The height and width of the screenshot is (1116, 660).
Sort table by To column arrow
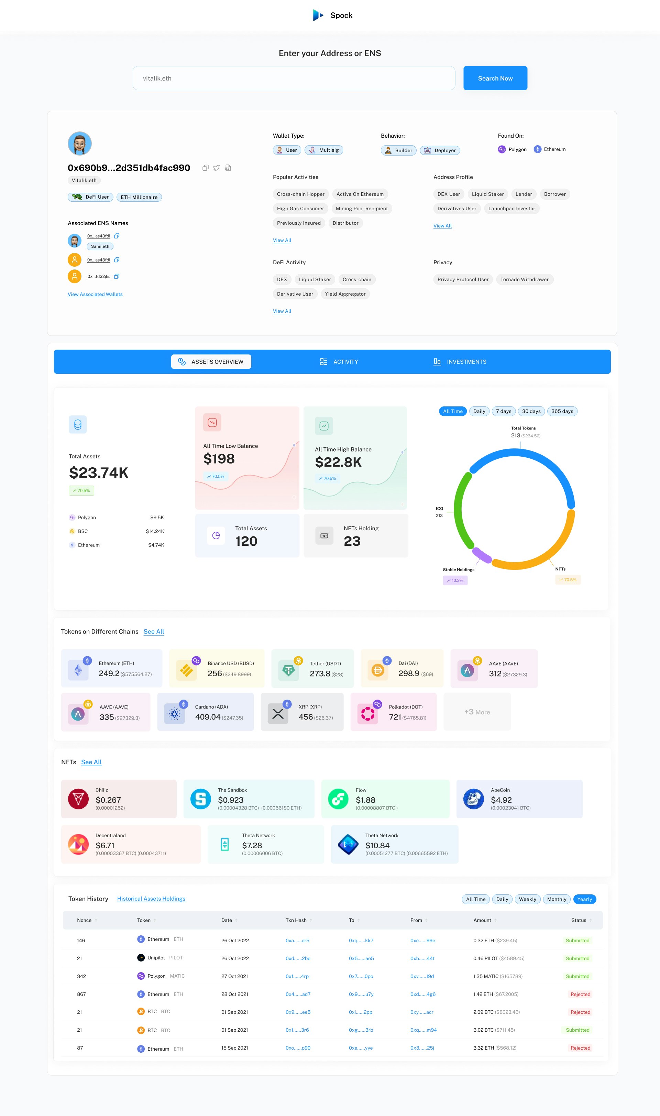click(x=359, y=921)
